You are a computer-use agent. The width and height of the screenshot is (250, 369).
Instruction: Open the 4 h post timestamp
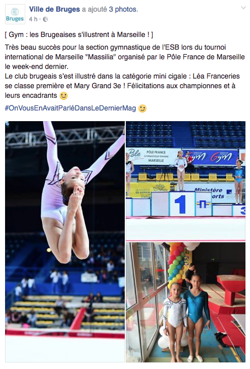[33, 19]
